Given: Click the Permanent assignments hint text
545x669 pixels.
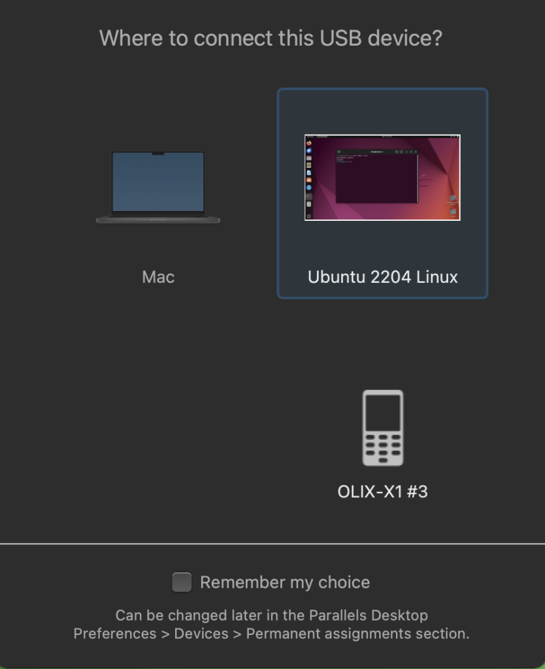Looking at the screenshot, I should pyautogui.click(x=271, y=624).
